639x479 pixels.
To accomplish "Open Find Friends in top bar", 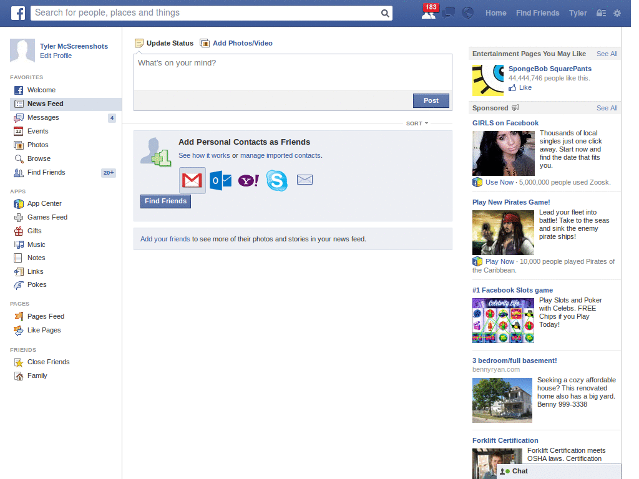I will tap(537, 13).
